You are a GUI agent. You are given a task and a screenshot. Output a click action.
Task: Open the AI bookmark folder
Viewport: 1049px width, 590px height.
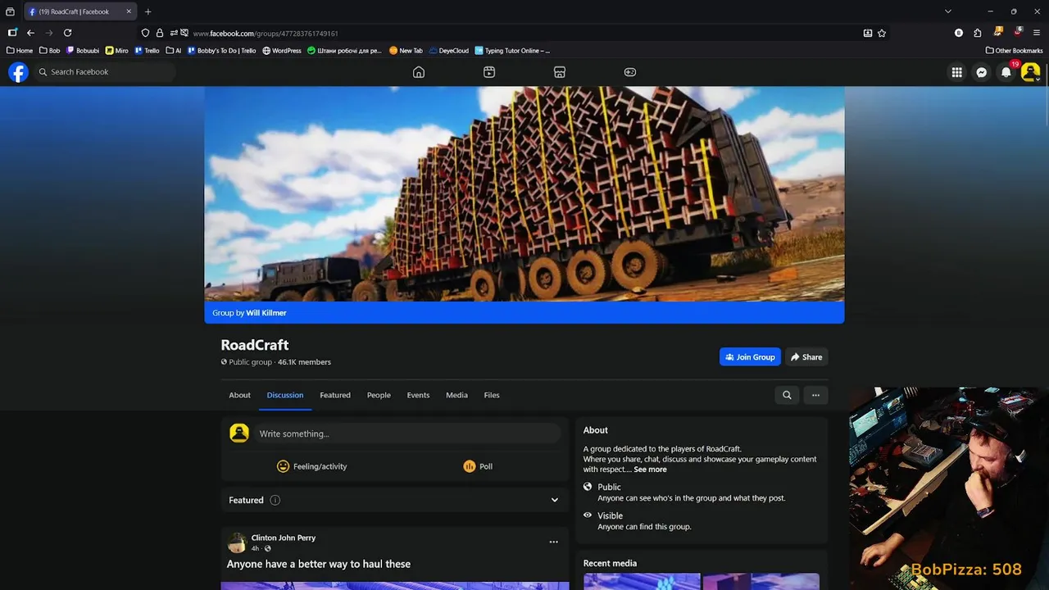[174, 51]
